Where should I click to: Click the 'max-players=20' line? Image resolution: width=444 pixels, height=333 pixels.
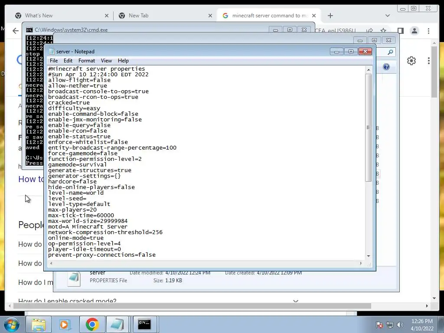pyautogui.click(x=72, y=210)
